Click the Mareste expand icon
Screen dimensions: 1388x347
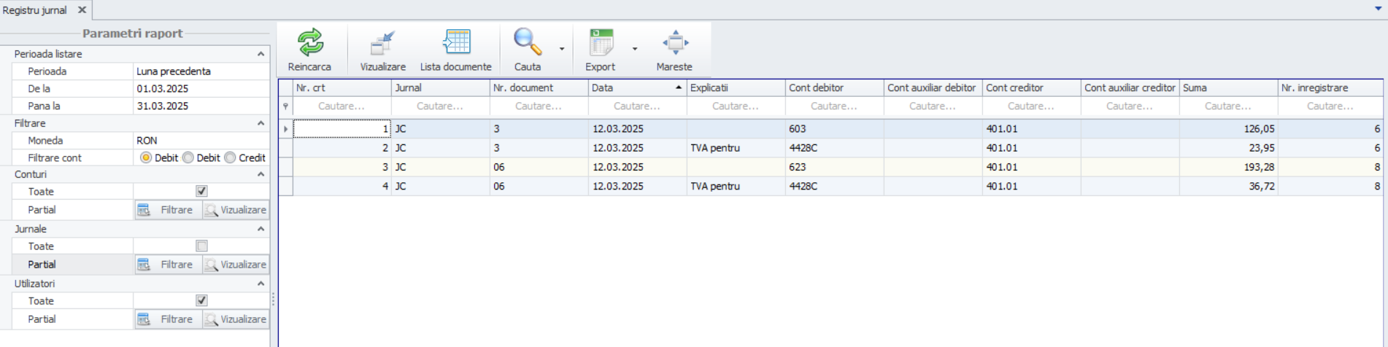674,43
